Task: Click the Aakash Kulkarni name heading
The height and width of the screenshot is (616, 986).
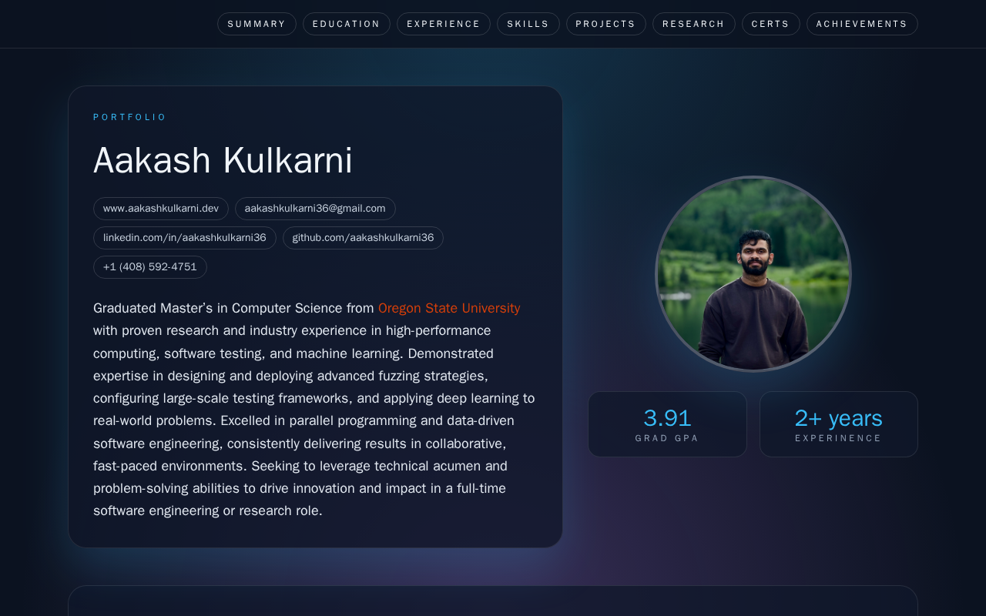Action: 223,160
